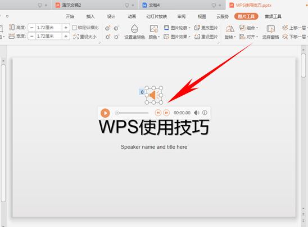
Task: Move object up with 上移一层
Action: 294,28
